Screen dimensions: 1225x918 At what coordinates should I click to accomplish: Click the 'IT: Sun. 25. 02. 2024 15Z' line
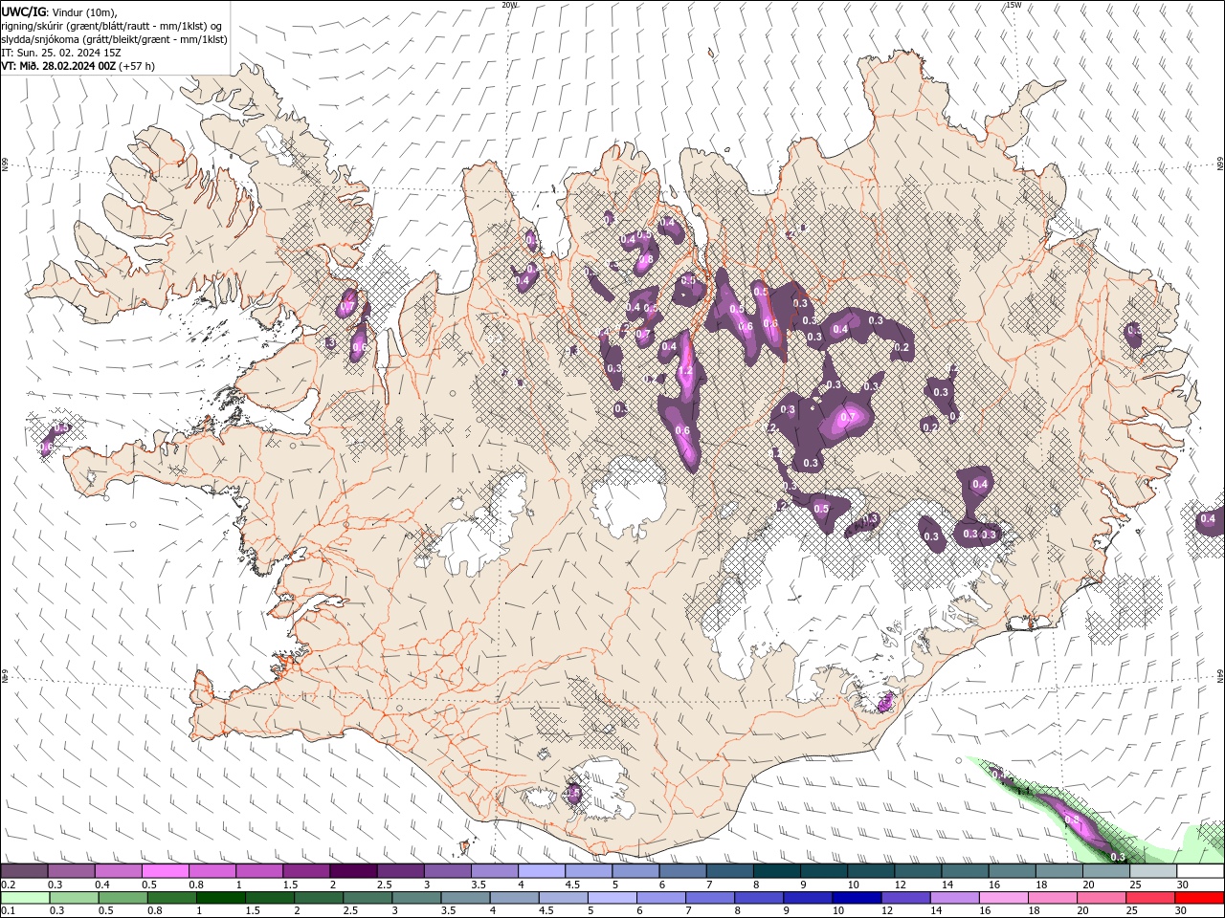(61, 53)
